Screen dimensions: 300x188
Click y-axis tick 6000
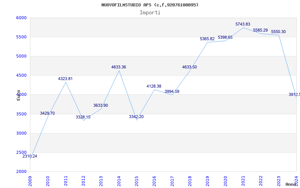21,18
